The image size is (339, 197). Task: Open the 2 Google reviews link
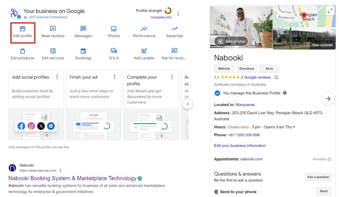pyautogui.click(x=256, y=77)
